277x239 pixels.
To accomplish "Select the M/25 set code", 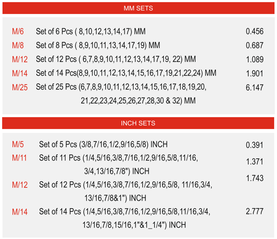I will pyautogui.click(x=20, y=87).
